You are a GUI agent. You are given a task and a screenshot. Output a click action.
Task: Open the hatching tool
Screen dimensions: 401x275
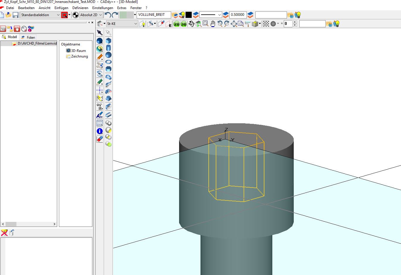(x=100, y=123)
